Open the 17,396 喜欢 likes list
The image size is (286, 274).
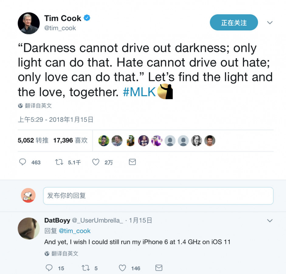click(71, 140)
